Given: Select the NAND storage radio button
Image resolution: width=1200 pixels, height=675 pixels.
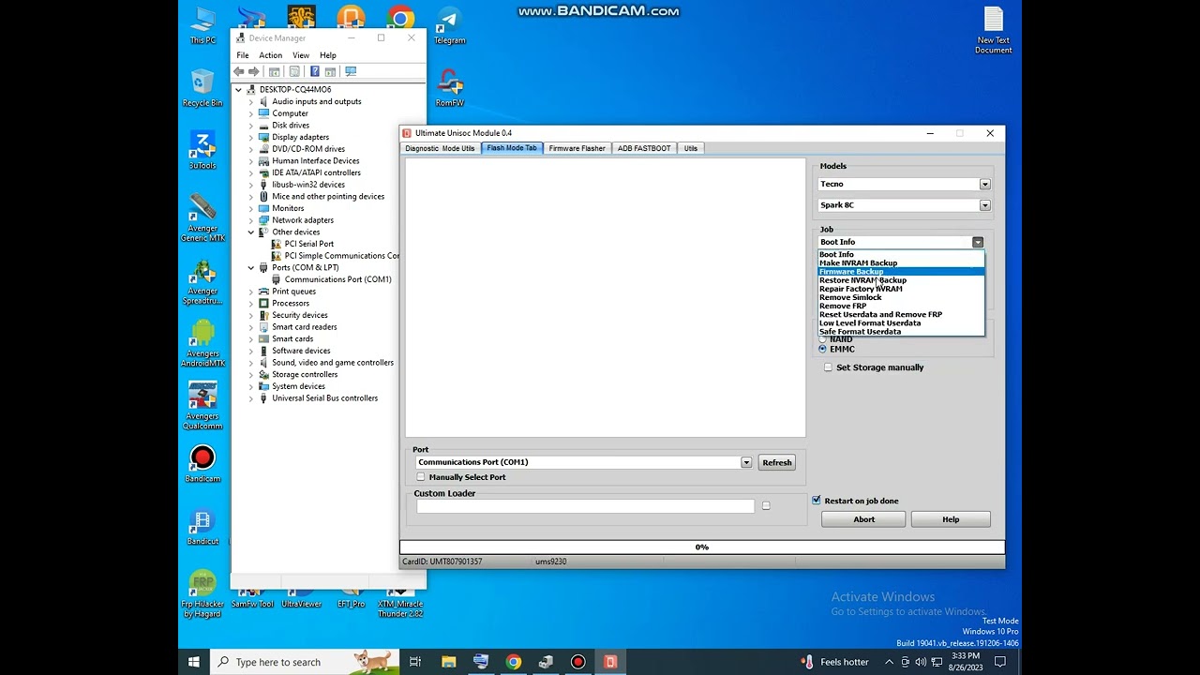Looking at the screenshot, I should tap(823, 339).
